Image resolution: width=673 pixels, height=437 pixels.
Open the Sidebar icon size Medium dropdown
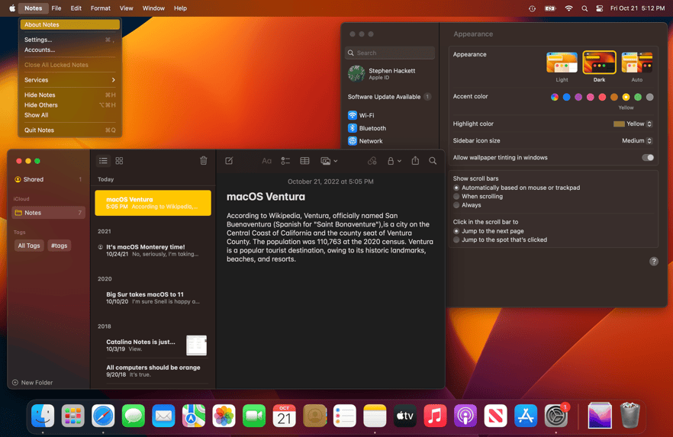pyautogui.click(x=637, y=140)
